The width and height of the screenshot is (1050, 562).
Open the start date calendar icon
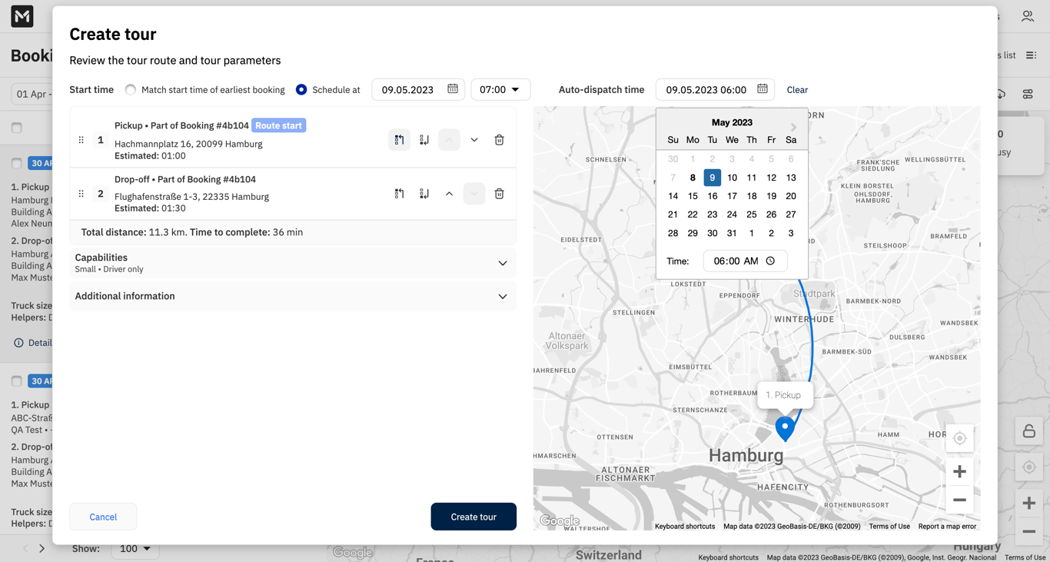tap(453, 89)
